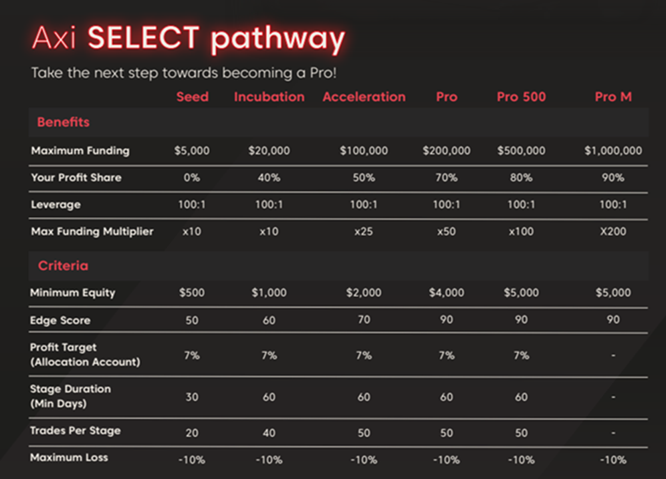Select the Pro 500 column header
The width and height of the screenshot is (666, 479).
pyautogui.click(x=521, y=97)
